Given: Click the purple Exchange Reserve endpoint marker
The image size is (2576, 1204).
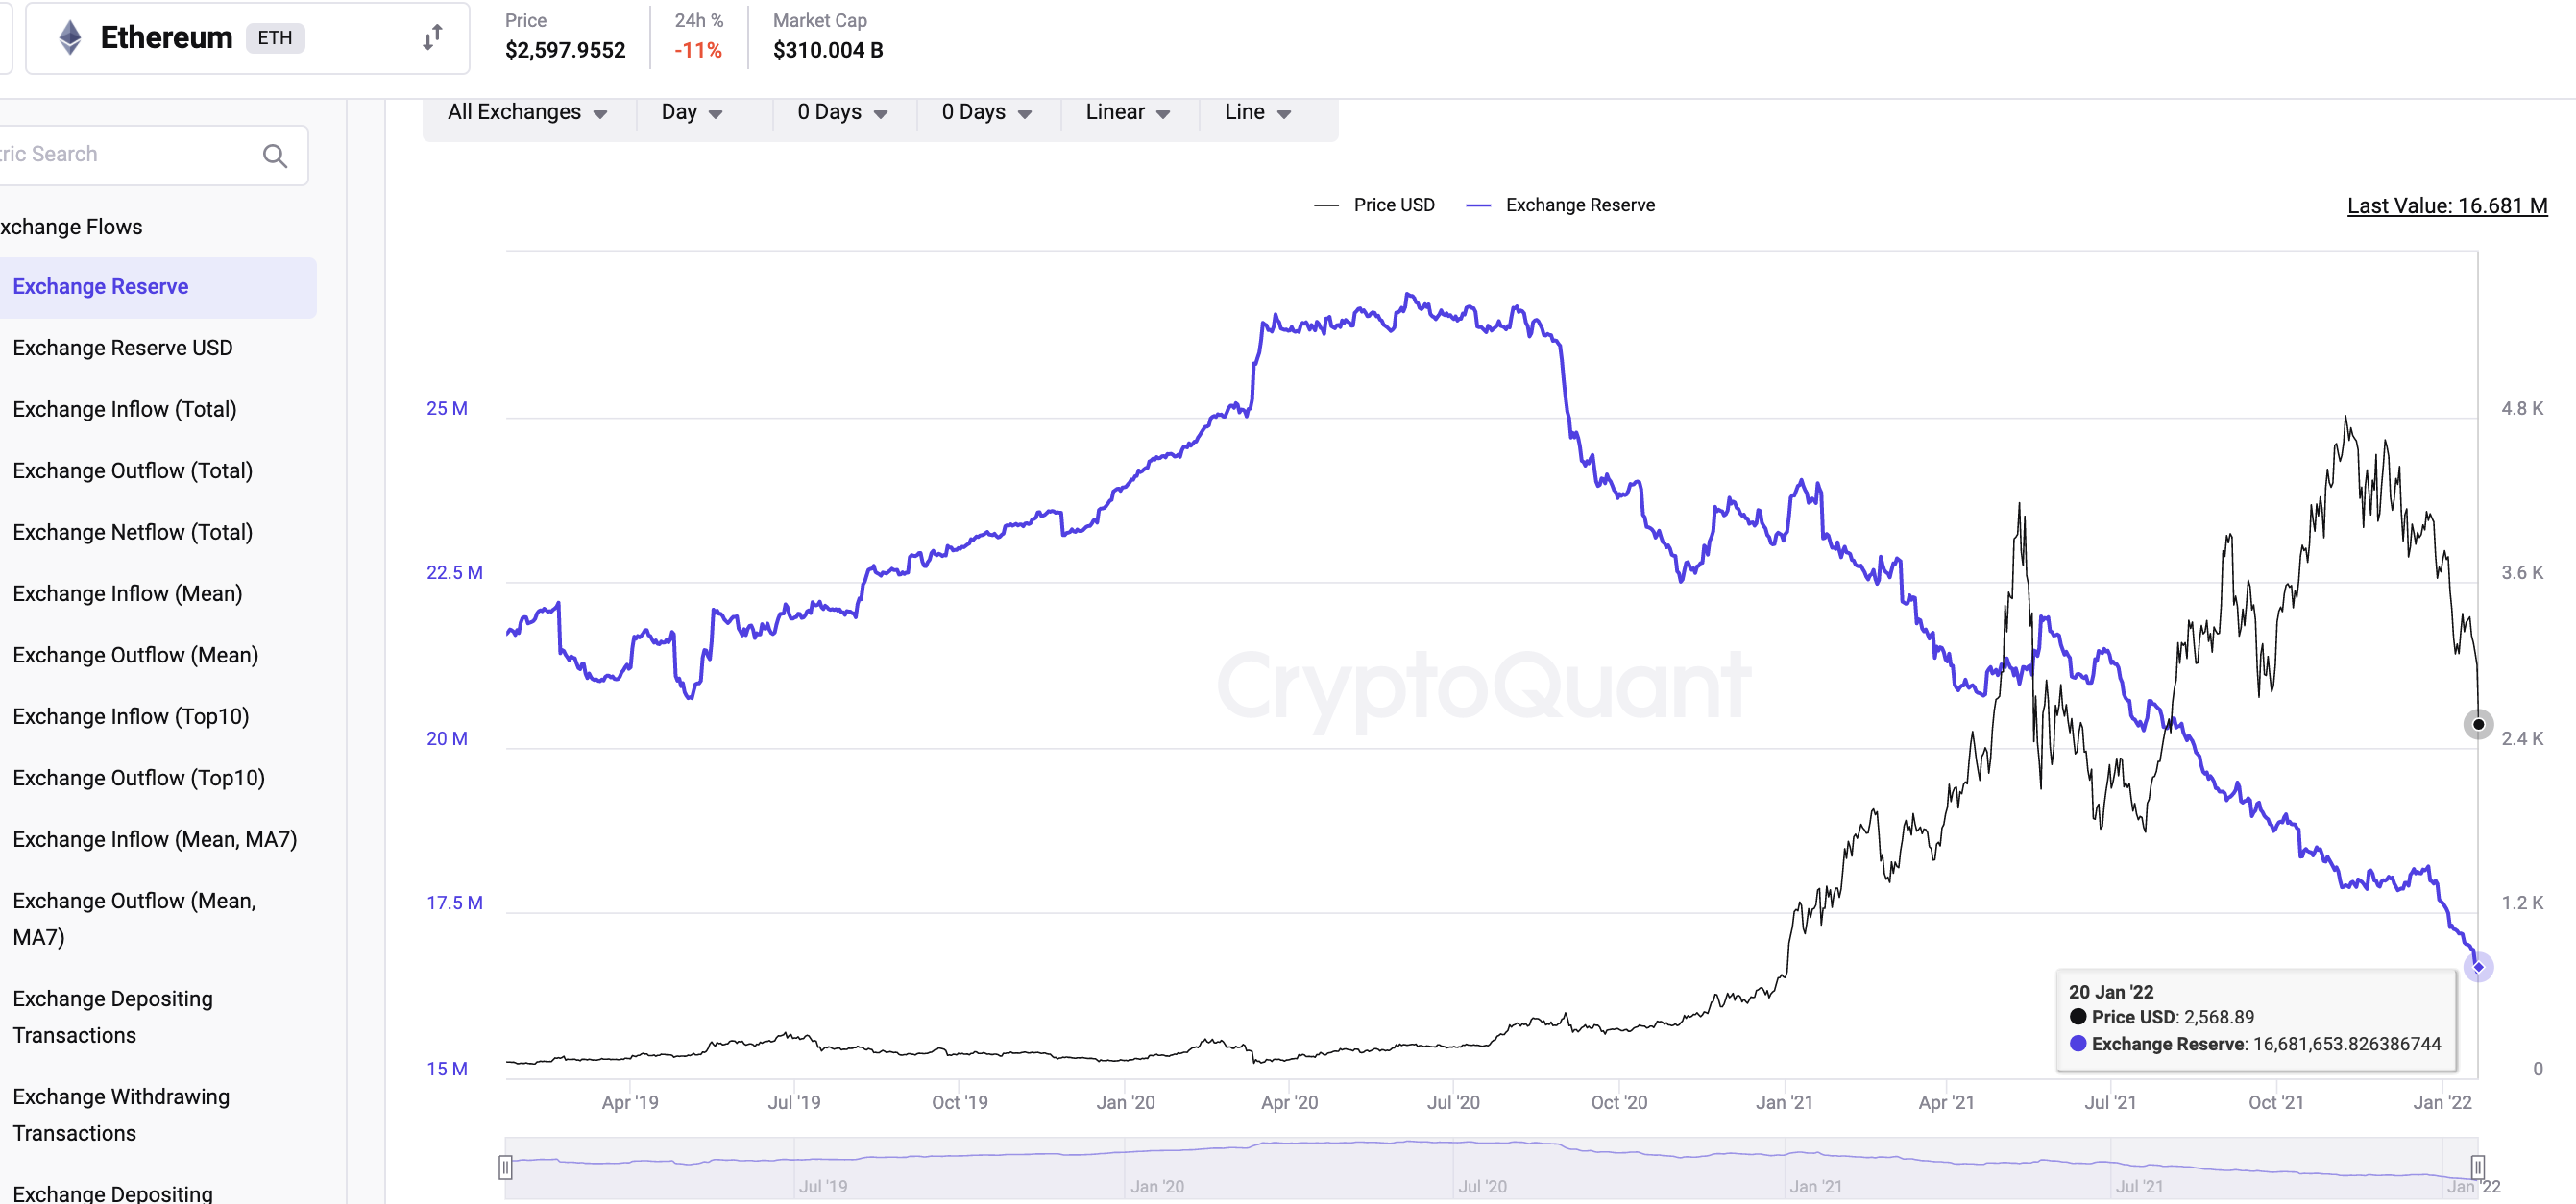Looking at the screenshot, I should coord(2478,966).
